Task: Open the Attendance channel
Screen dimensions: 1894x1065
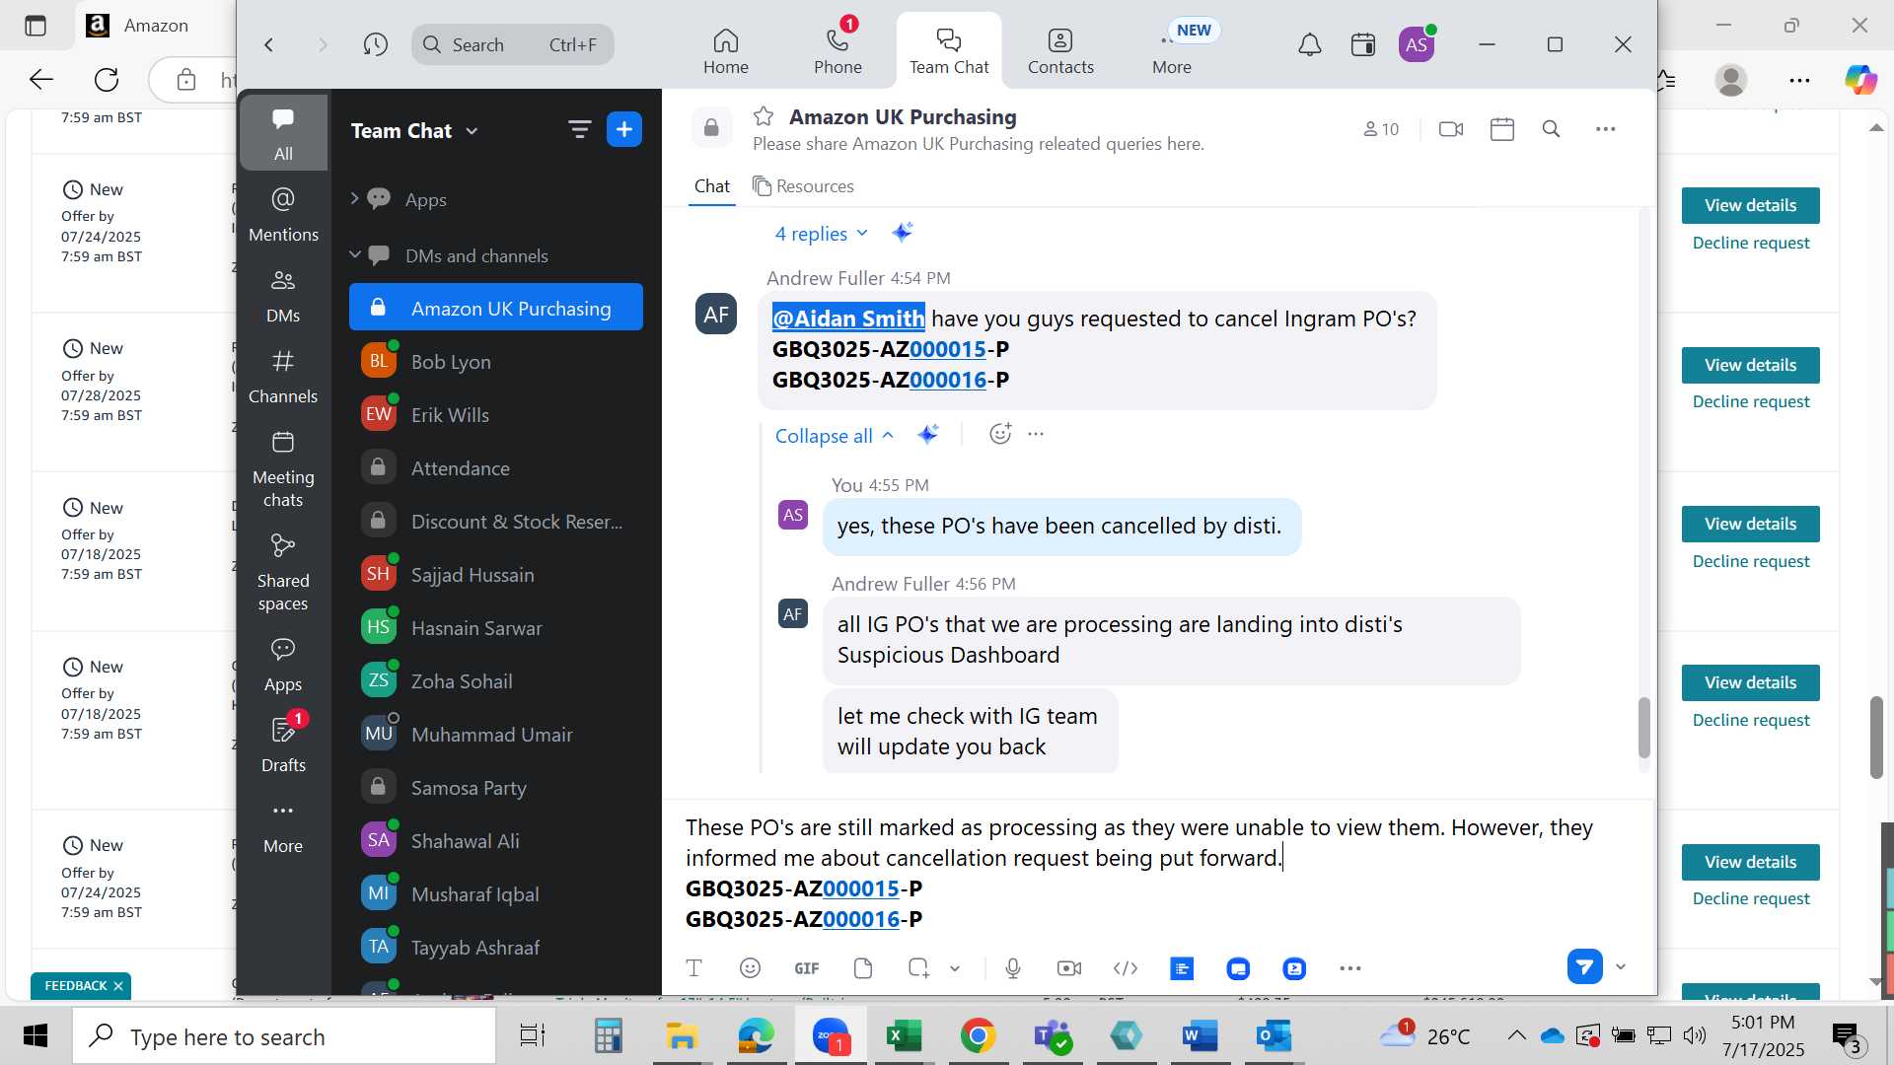Action: tap(496, 468)
